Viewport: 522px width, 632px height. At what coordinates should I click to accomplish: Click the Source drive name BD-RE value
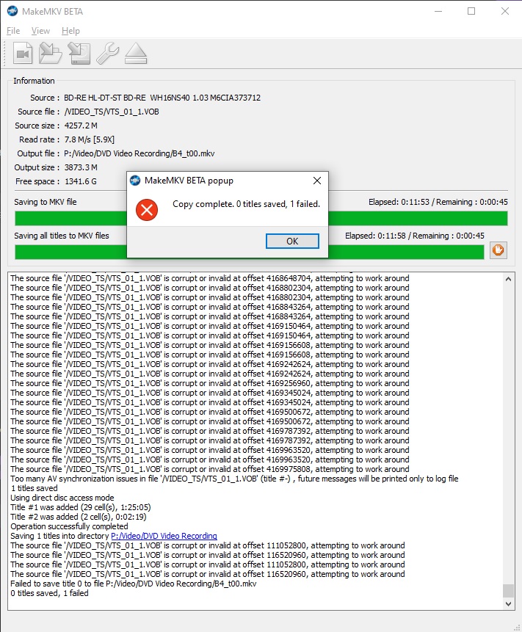click(x=162, y=98)
